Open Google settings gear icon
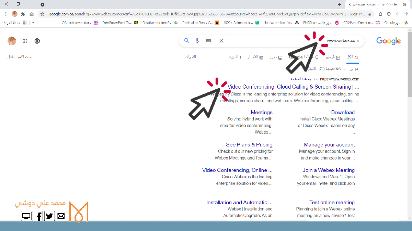The image size is (412, 231). pyautogui.click(x=37, y=41)
